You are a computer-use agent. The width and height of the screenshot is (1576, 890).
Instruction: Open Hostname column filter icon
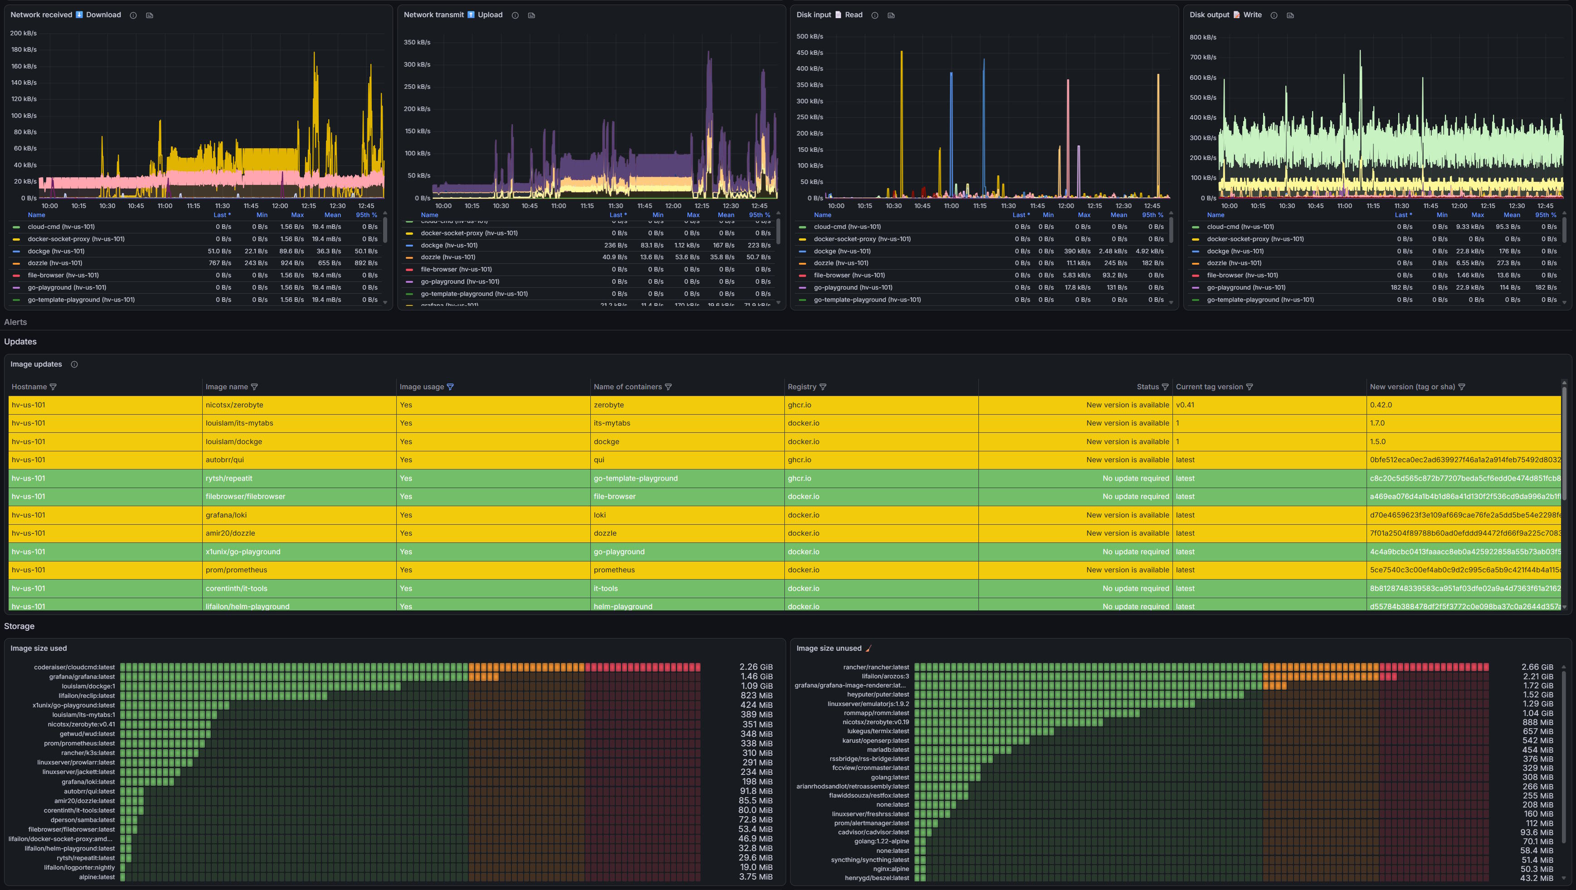pos(53,387)
